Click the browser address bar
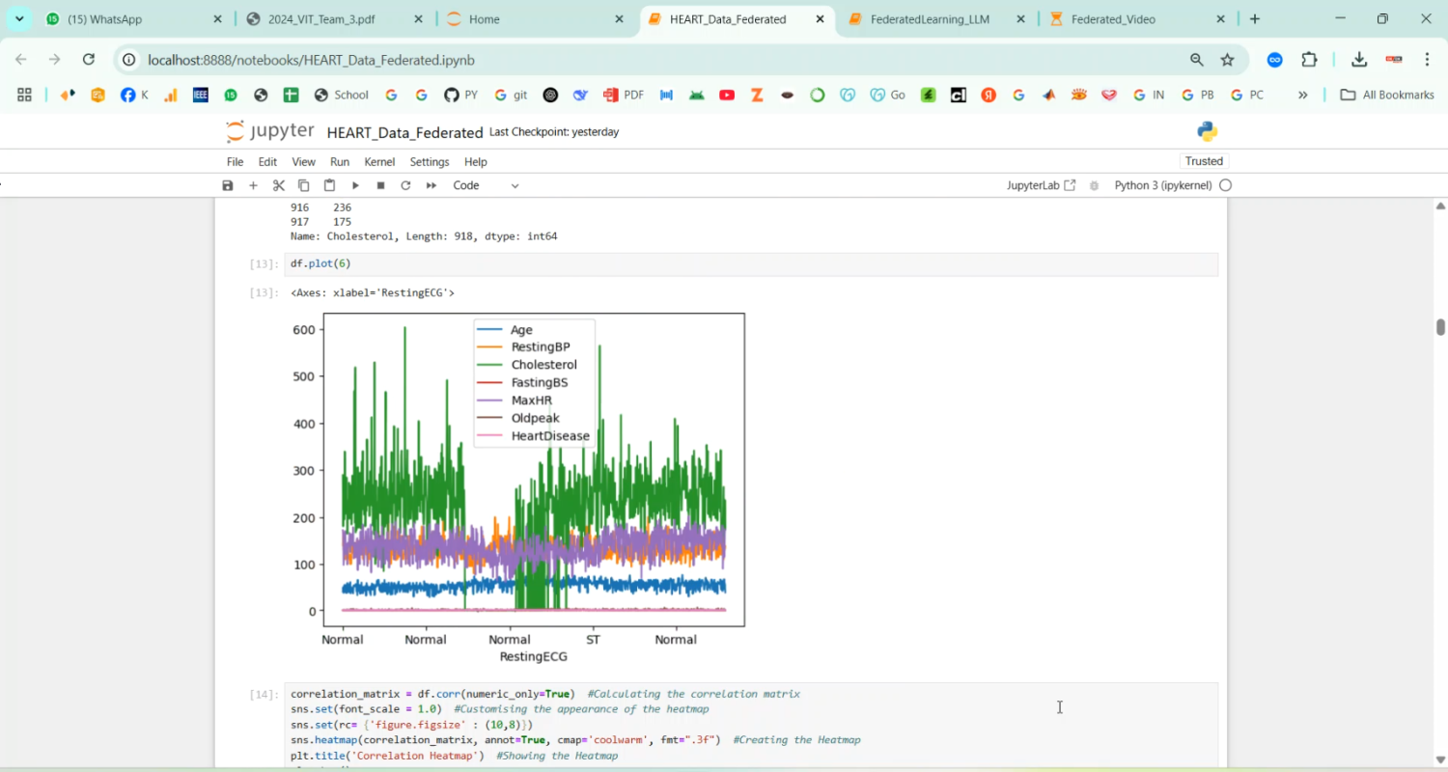 (656, 60)
